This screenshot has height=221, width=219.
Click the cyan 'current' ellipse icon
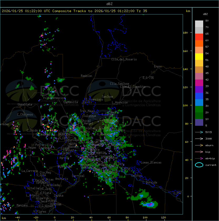[199, 165]
